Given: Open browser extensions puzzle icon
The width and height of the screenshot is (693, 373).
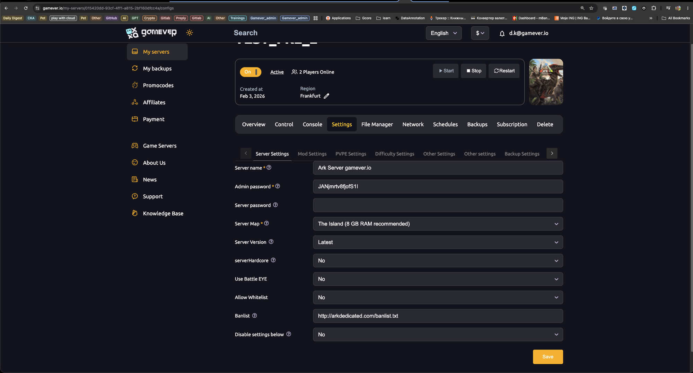Looking at the screenshot, I should pos(653,8).
